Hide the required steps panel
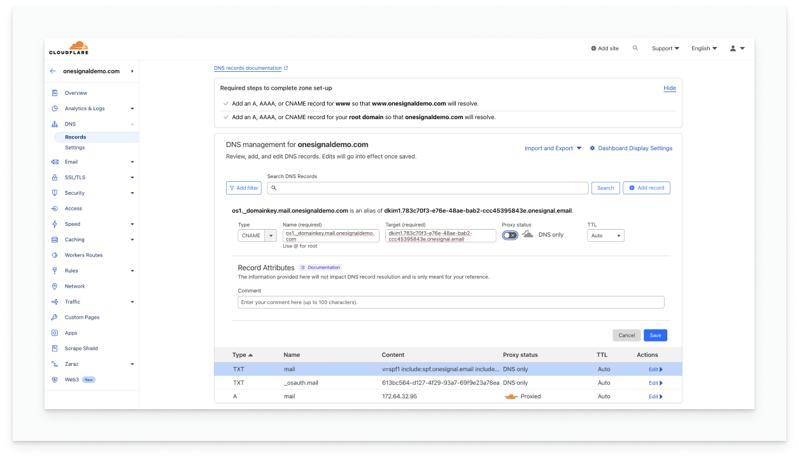799x460 pixels. [x=670, y=88]
